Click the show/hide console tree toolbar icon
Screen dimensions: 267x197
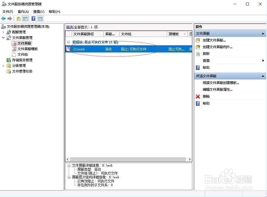coord(25,18)
